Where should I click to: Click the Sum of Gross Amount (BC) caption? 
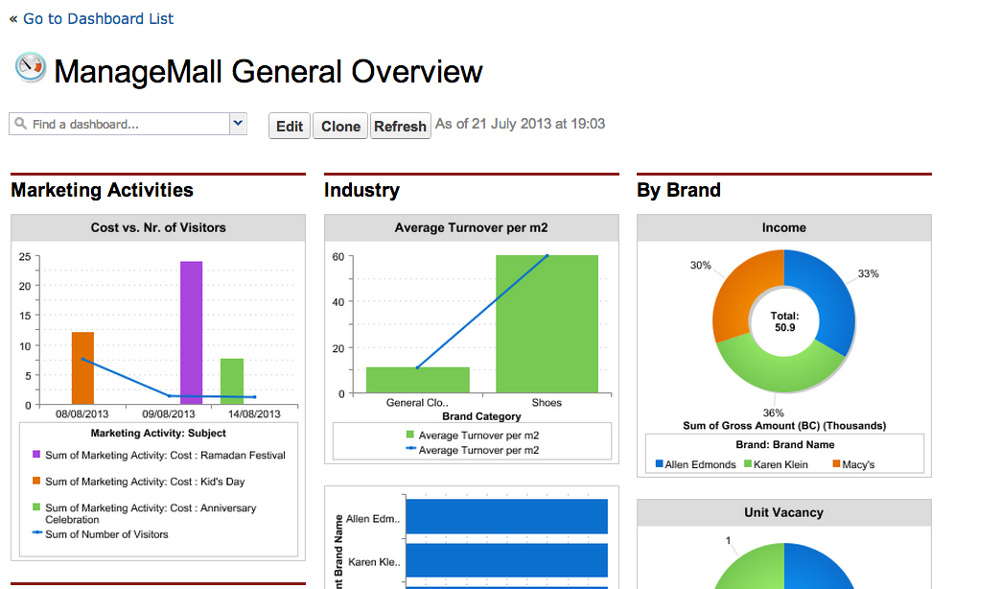point(784,426)
